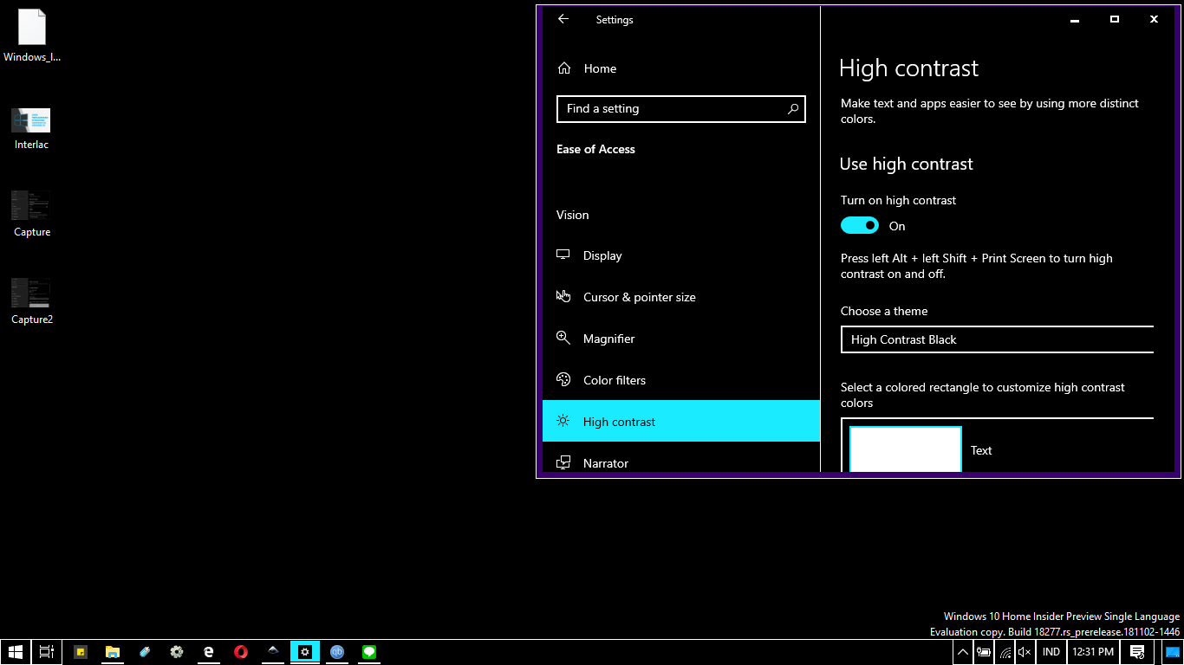Show hidden system tray icons
Viewport: 1184px width, 665px height.
pyautogui.click(x=963, y=652)
